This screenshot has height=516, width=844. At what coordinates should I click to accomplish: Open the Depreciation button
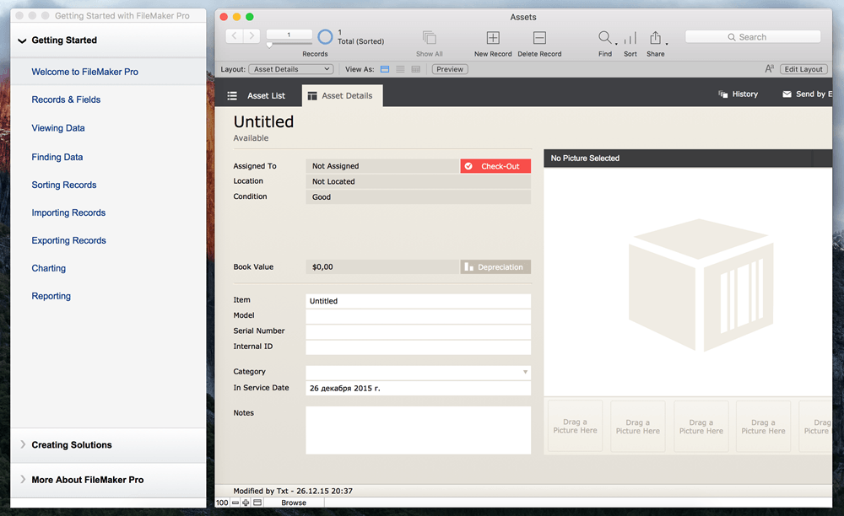point(495,267)
